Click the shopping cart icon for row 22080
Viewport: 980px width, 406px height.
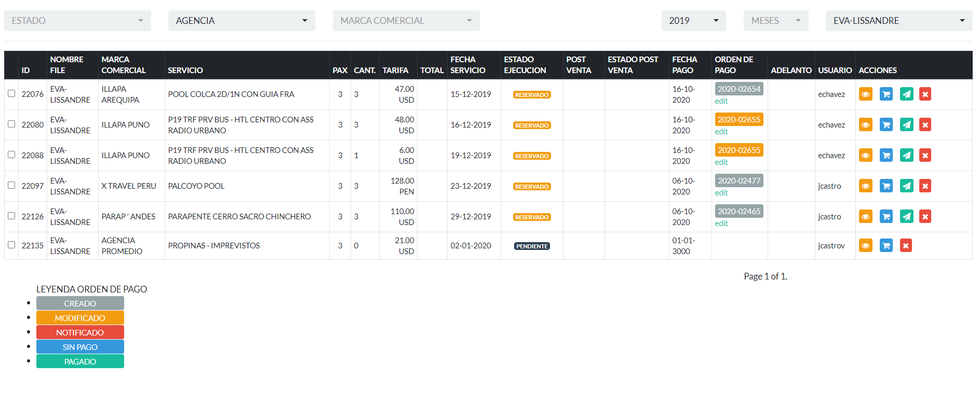point(886,125)
